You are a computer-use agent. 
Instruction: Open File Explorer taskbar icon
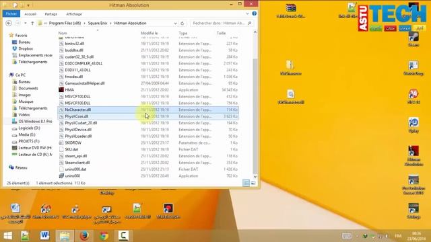click(65, 236)
